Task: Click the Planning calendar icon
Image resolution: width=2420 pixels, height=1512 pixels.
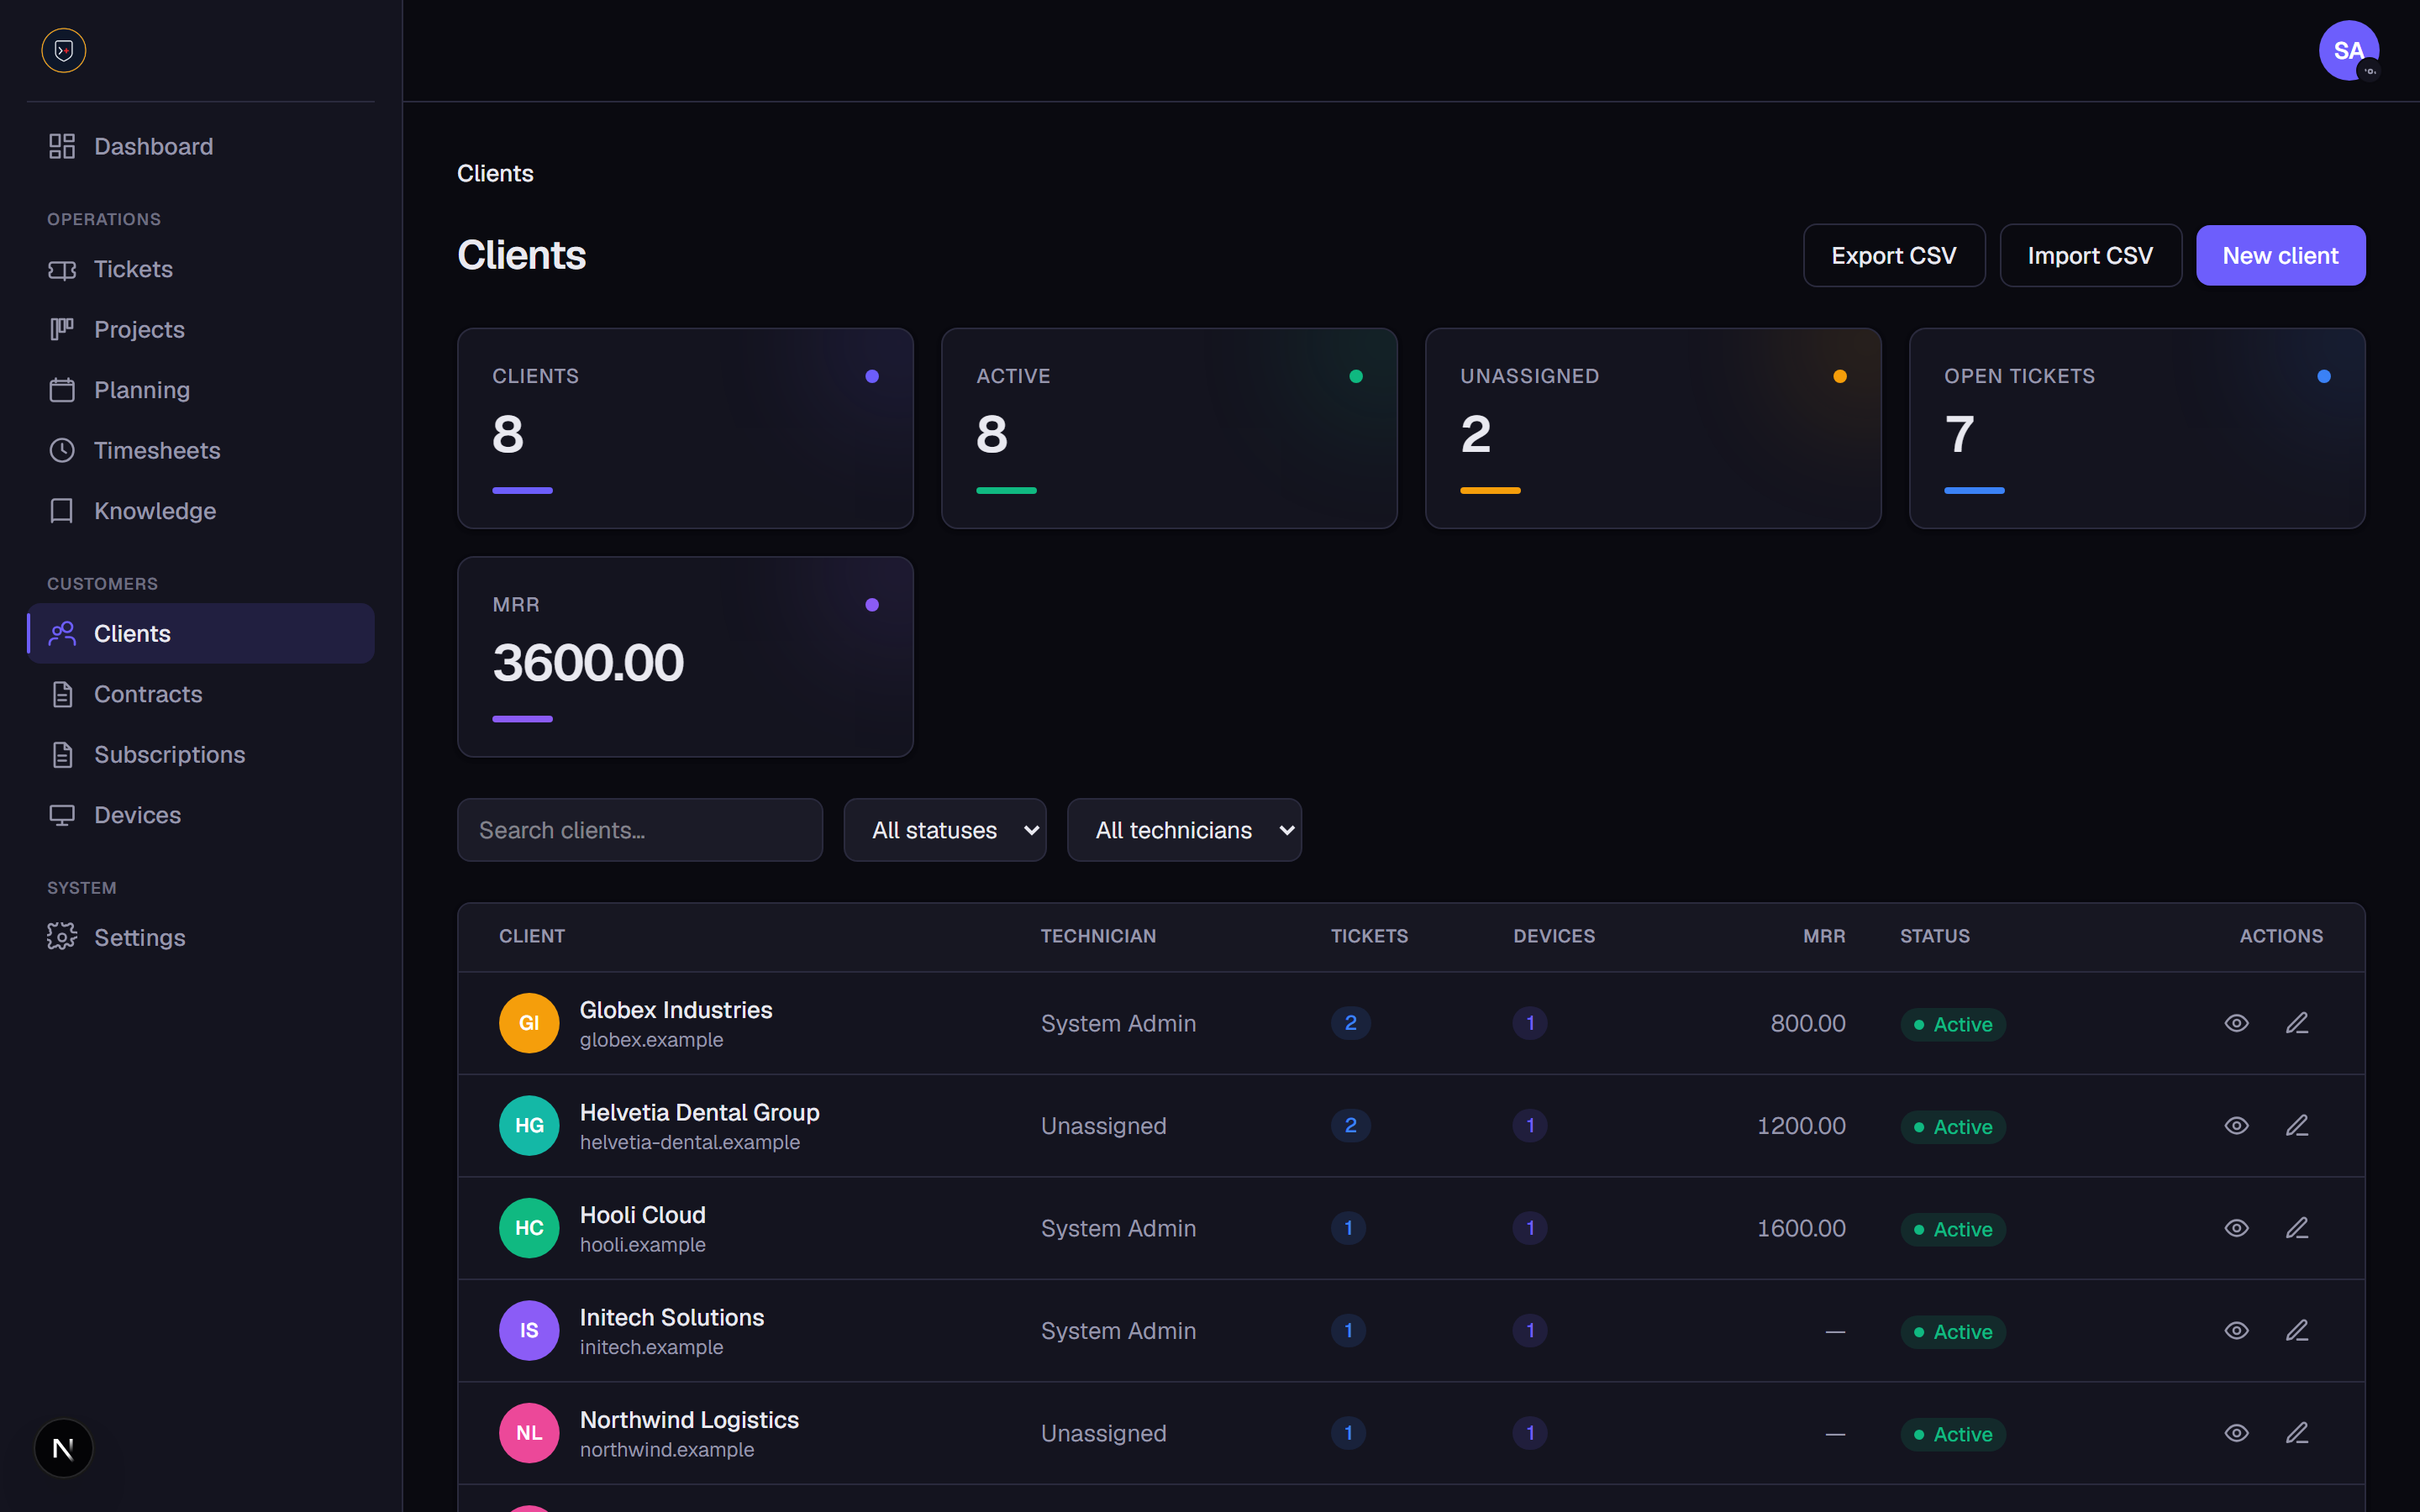Action: point(62,390)
